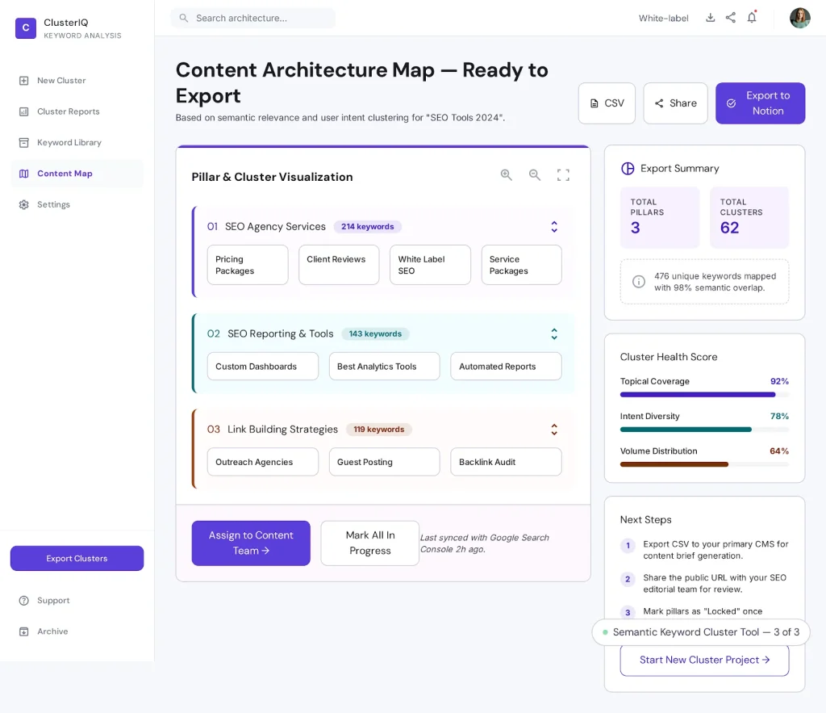The height and width of the screenshot is (713, 826).
Task: Click the Share button
Action: click(675, 103)
